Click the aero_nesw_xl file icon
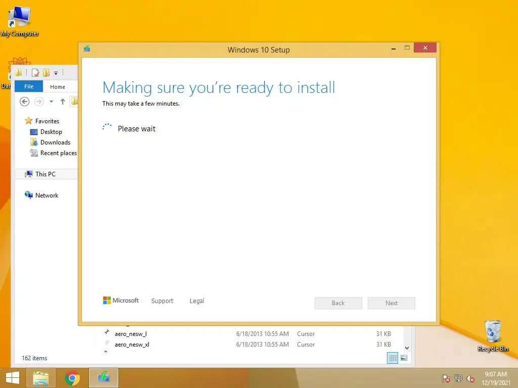Viewport: 518px width, 388px height. coord(107,343)
